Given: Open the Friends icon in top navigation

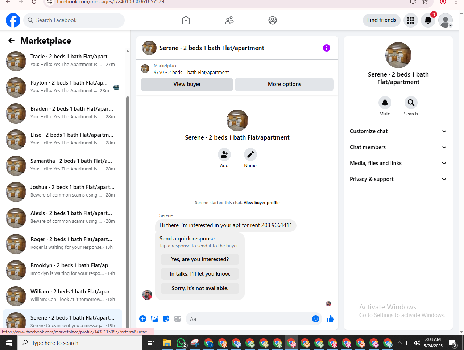Looking at the screenshot, I should [x=229, y=20].
